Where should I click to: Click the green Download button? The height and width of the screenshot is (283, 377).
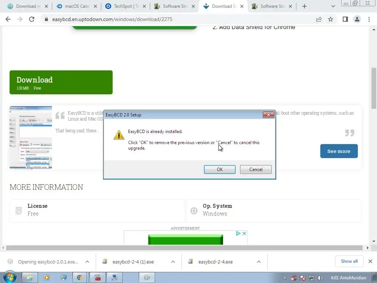[x=61, y=82]
